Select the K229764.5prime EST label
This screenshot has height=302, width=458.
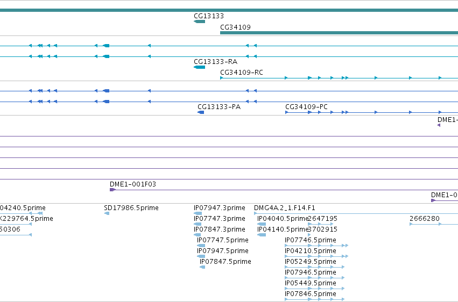[26, 219]
